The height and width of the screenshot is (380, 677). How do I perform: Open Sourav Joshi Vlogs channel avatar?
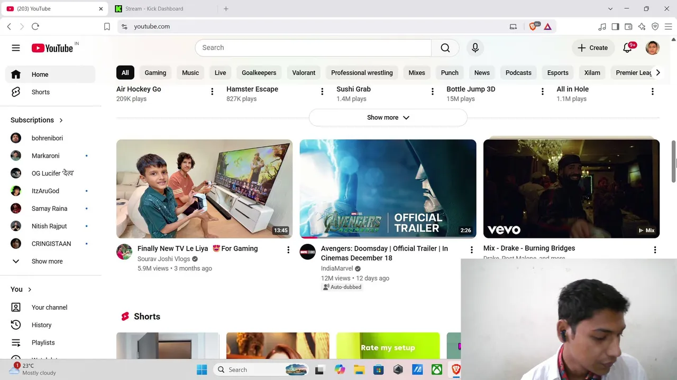coord(124,252)
